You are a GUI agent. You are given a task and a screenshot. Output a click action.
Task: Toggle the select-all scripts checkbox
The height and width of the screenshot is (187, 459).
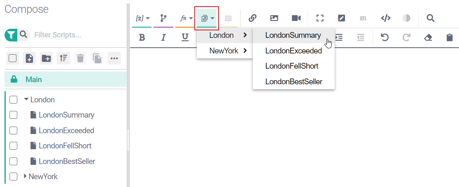tap(13, 58)
